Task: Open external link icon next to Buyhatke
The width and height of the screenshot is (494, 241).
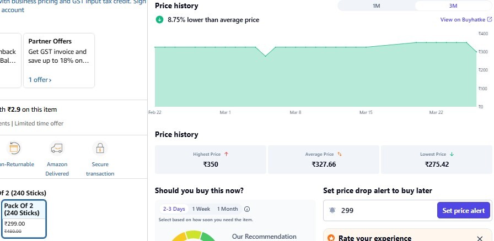Action: pyautogui.click(x=489, y=20)
